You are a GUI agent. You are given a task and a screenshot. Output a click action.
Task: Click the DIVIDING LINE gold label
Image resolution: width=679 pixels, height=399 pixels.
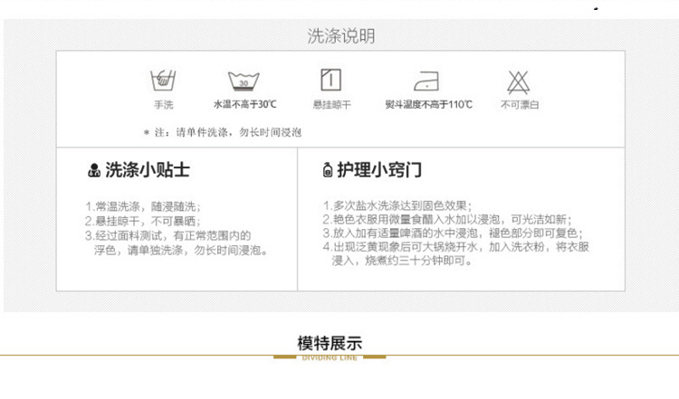(x=330, y=357)
